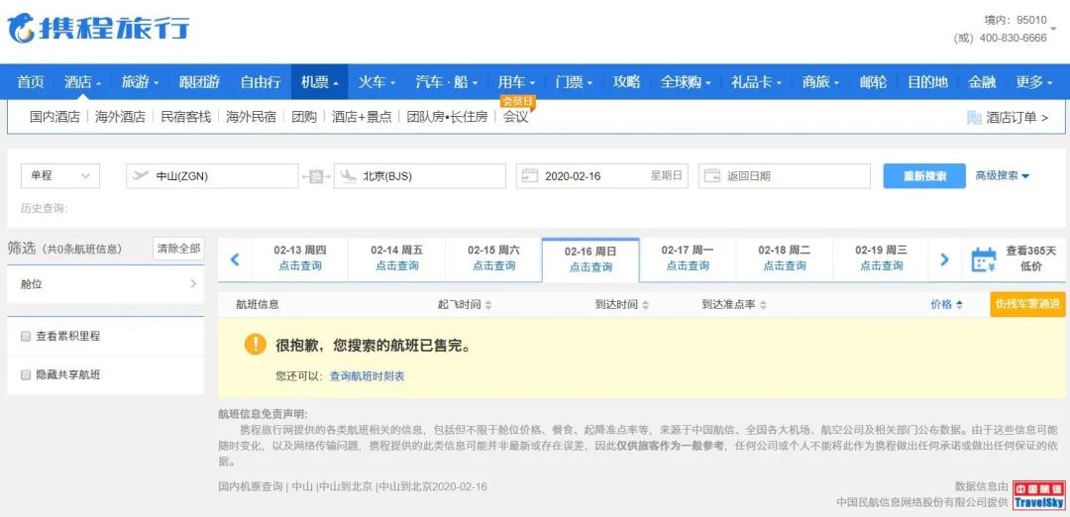Open the 单程 trip type dropdown
The image size is (1070, 517).
click(x=59, y=176)
